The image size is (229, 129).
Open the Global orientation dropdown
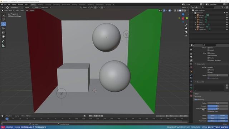[x=84, y=8]
